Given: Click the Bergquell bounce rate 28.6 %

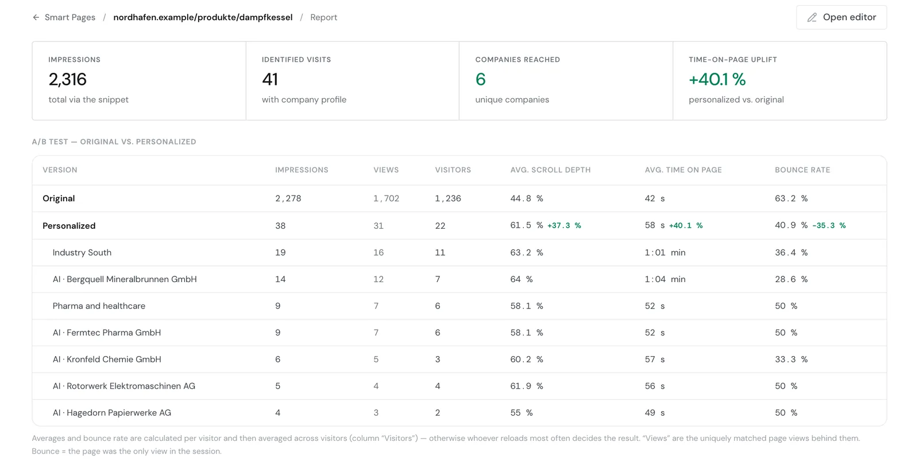Looking at the screenshot, I should [791, 279].
